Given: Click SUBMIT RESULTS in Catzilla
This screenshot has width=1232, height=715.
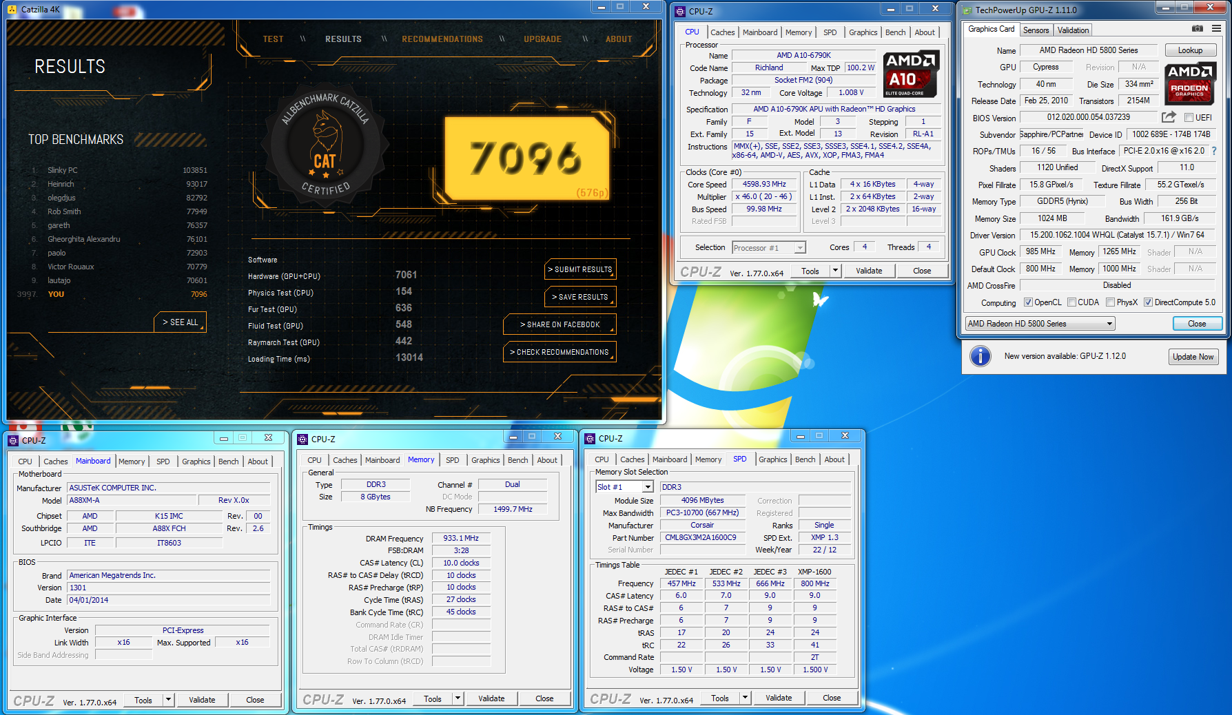Looking at the screenshot, I should tap(580, 269).
